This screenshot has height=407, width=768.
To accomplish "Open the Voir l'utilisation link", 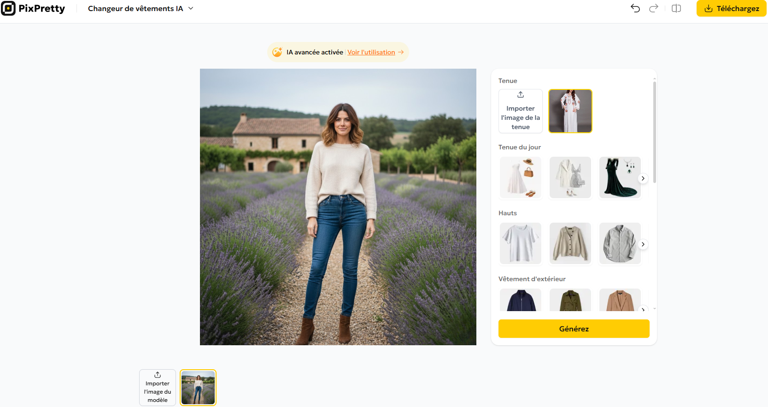I will pyautogui.click(x=371, y=52).
